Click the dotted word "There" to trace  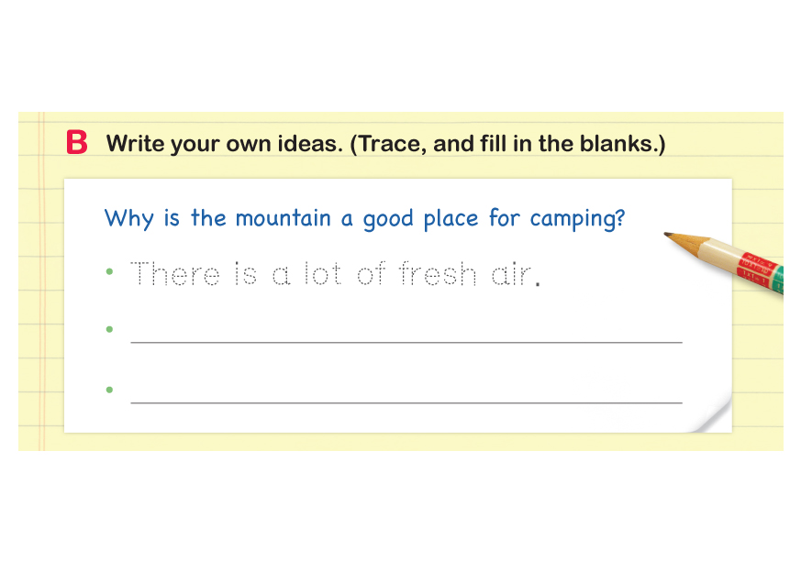point(174,273)
